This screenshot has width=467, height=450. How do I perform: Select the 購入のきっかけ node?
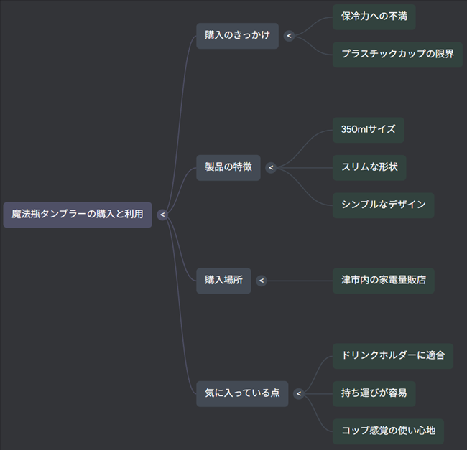coord(237,35)
